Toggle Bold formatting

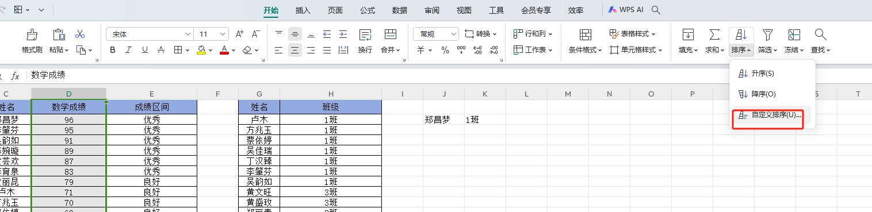click(x=113, y=50)
